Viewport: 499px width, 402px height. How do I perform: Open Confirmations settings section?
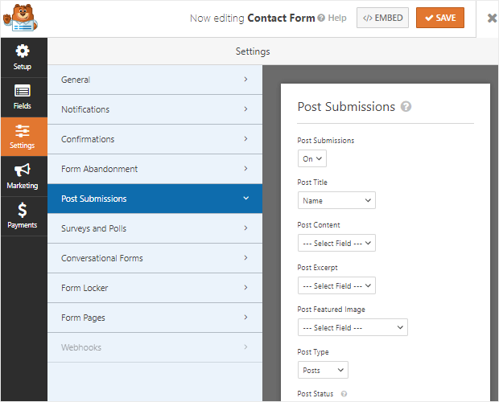click(155, 139)
